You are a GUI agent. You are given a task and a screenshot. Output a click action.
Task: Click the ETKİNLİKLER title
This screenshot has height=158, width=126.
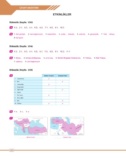click(x=62, y=14)
